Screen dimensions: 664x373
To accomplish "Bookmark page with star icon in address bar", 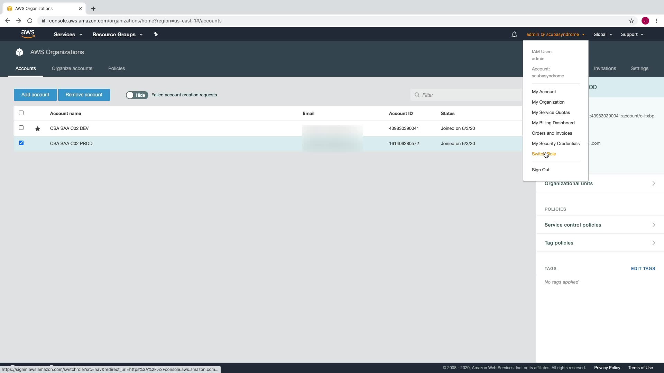I will click(631, 21).
